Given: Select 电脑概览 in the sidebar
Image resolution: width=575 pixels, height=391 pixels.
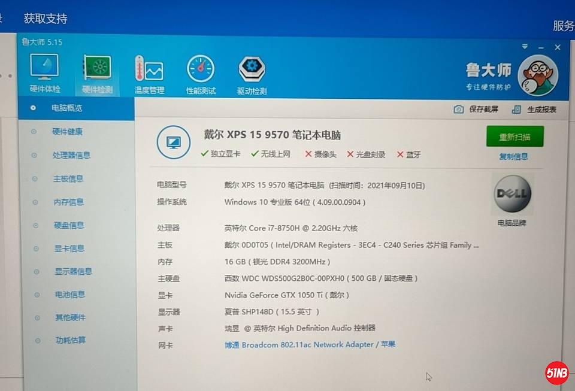Looking at the screenshot, I should click(x=66, y=108).
